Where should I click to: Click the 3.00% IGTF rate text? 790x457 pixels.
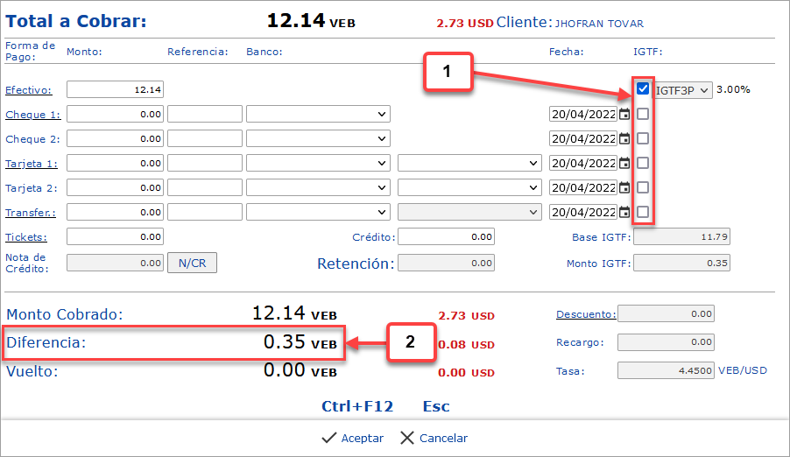733,89
